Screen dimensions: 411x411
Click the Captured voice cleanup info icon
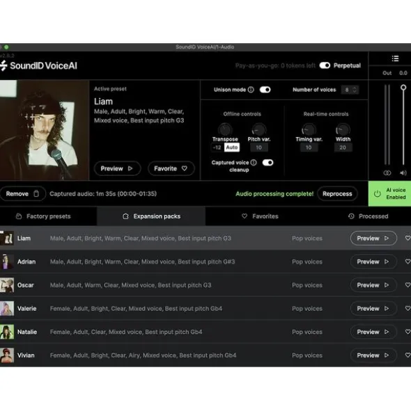(254, 163)
